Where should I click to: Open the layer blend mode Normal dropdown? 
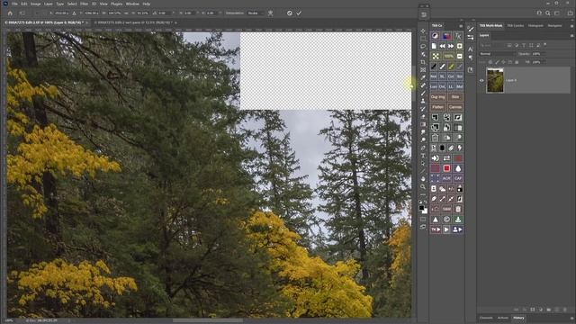click(497, 54)
